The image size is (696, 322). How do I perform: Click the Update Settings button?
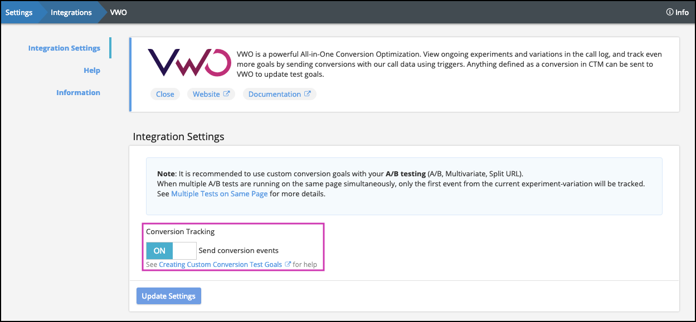click(x=168, y=296)
